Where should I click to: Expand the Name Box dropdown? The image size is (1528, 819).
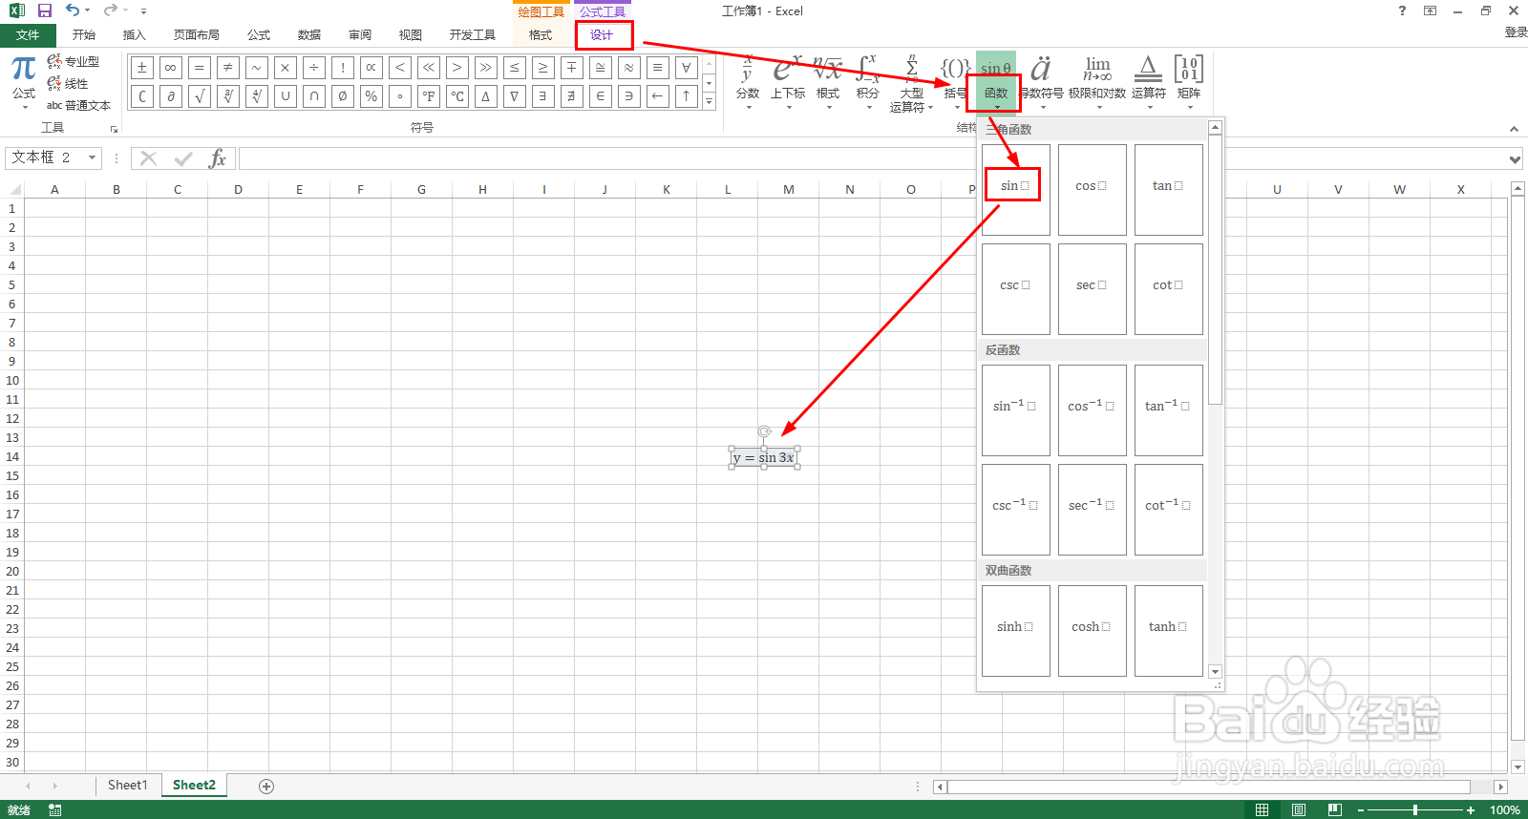coord(93,157)
